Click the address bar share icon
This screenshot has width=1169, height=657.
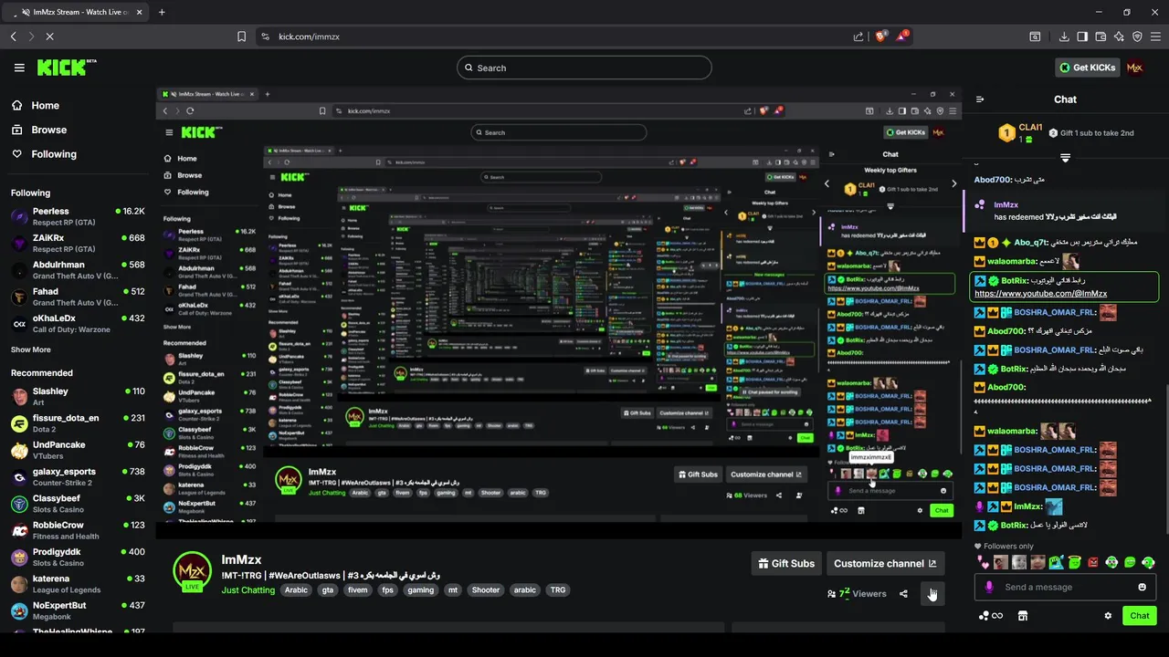tap(858, 36)
